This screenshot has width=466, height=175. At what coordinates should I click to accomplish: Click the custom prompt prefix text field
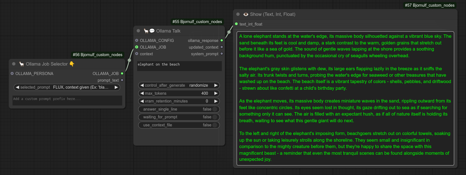point(67,100)
